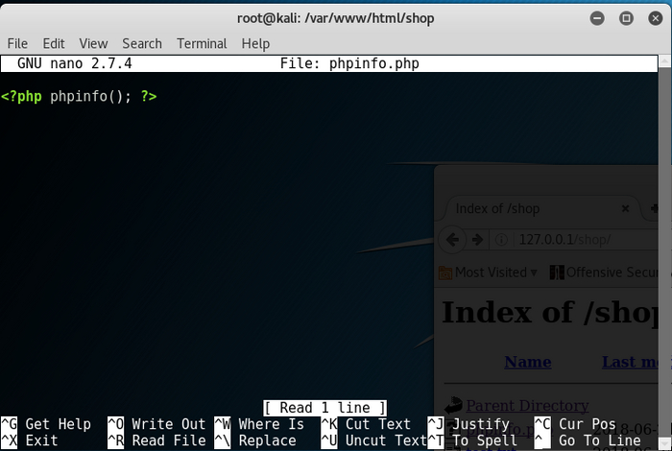Open the Help menu
Image resolution: width=672 pixels, height=451 pixels.
point(255,44)
